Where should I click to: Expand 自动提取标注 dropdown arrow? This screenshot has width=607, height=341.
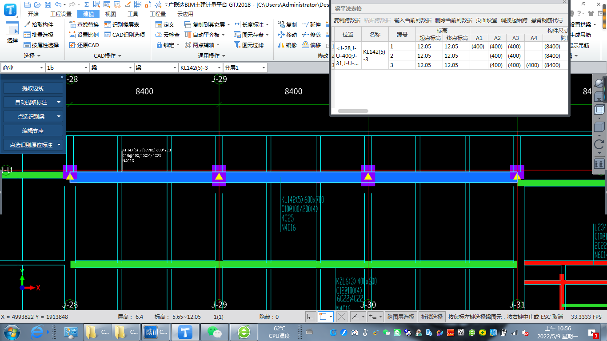pyautogui.click(x=59, y=103)
